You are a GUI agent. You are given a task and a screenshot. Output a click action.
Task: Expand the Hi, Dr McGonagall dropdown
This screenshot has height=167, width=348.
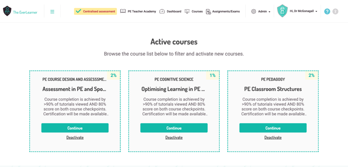coord(304,11)
